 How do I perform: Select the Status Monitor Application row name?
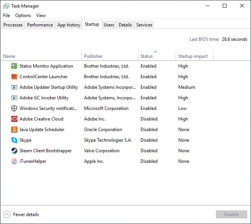tap(46, 66)
